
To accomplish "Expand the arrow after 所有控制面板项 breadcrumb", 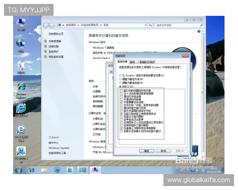I will coord(101,25).
